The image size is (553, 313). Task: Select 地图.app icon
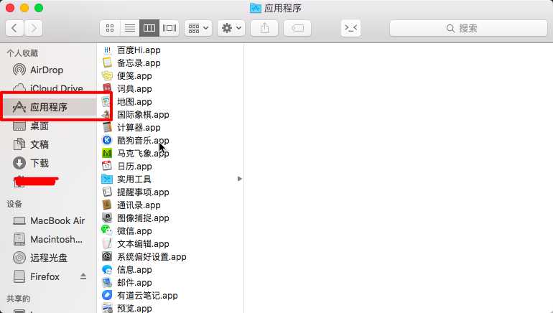107,101
